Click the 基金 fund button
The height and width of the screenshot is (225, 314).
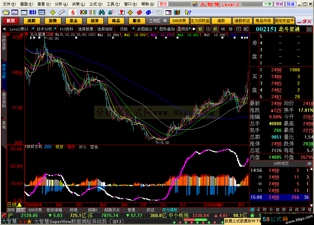point(73,20)
